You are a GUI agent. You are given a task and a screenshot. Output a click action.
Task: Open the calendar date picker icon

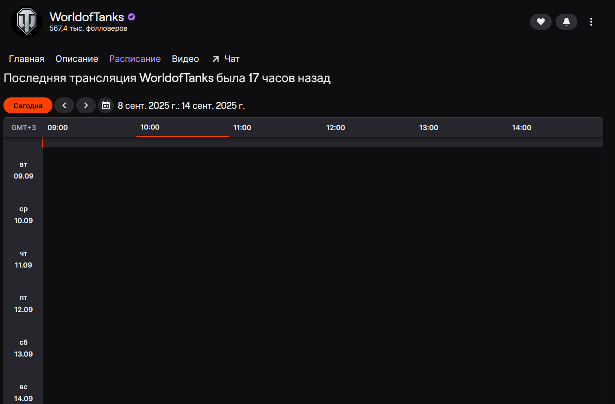(x=105, y=105)
